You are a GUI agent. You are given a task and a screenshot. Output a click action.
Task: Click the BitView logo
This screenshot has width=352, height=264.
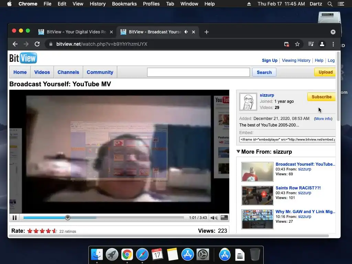(x=23, y=58)
